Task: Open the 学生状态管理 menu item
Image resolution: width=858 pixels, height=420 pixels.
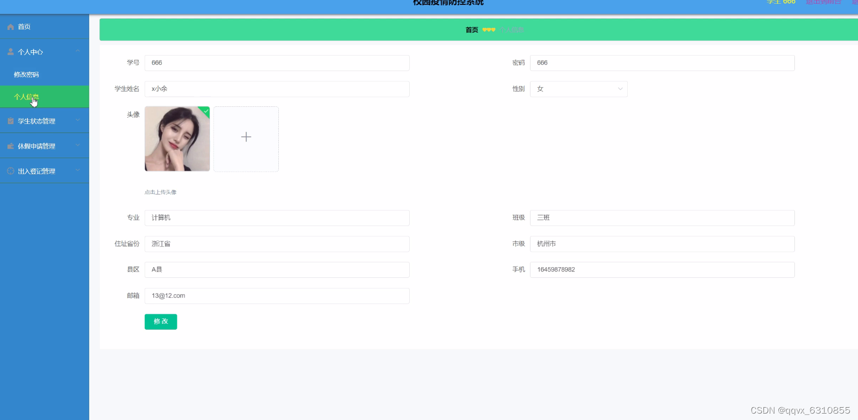Action: [44, 121]
